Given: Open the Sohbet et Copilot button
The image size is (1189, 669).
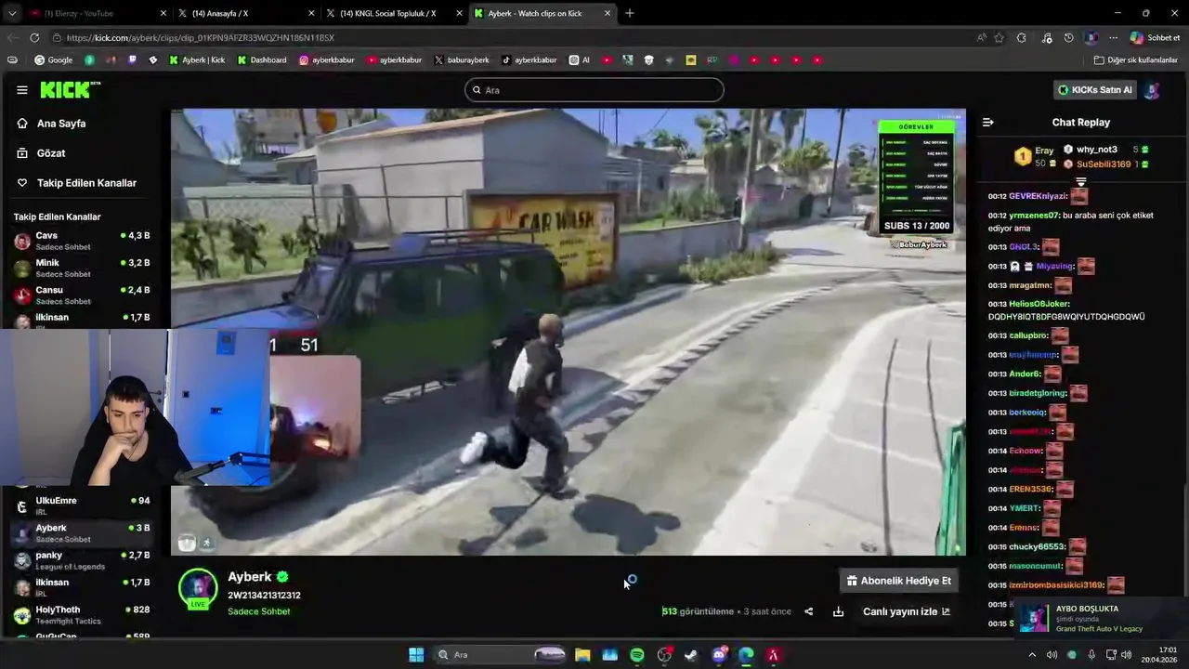Looking at the screenshot, I should click(1156, 37).
